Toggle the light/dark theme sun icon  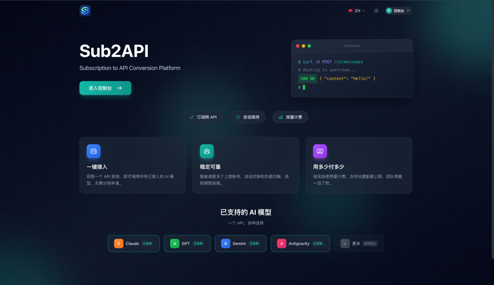coord(376,11)
